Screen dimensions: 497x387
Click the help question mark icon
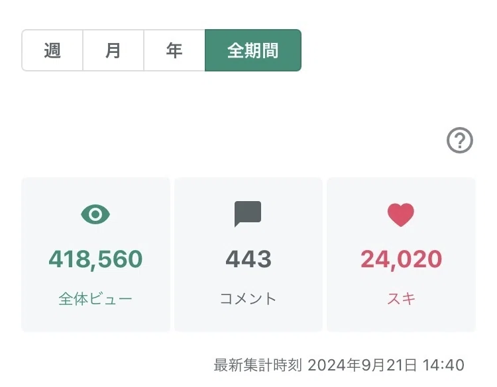point(460,140)
